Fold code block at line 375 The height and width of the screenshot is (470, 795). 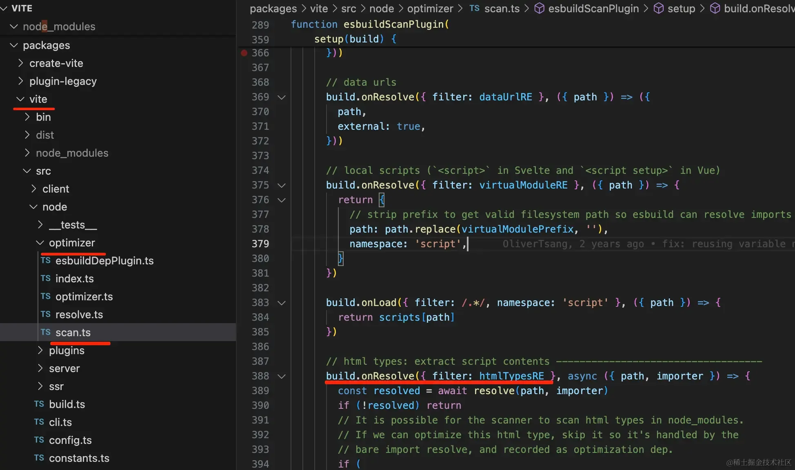pos(281,185)
